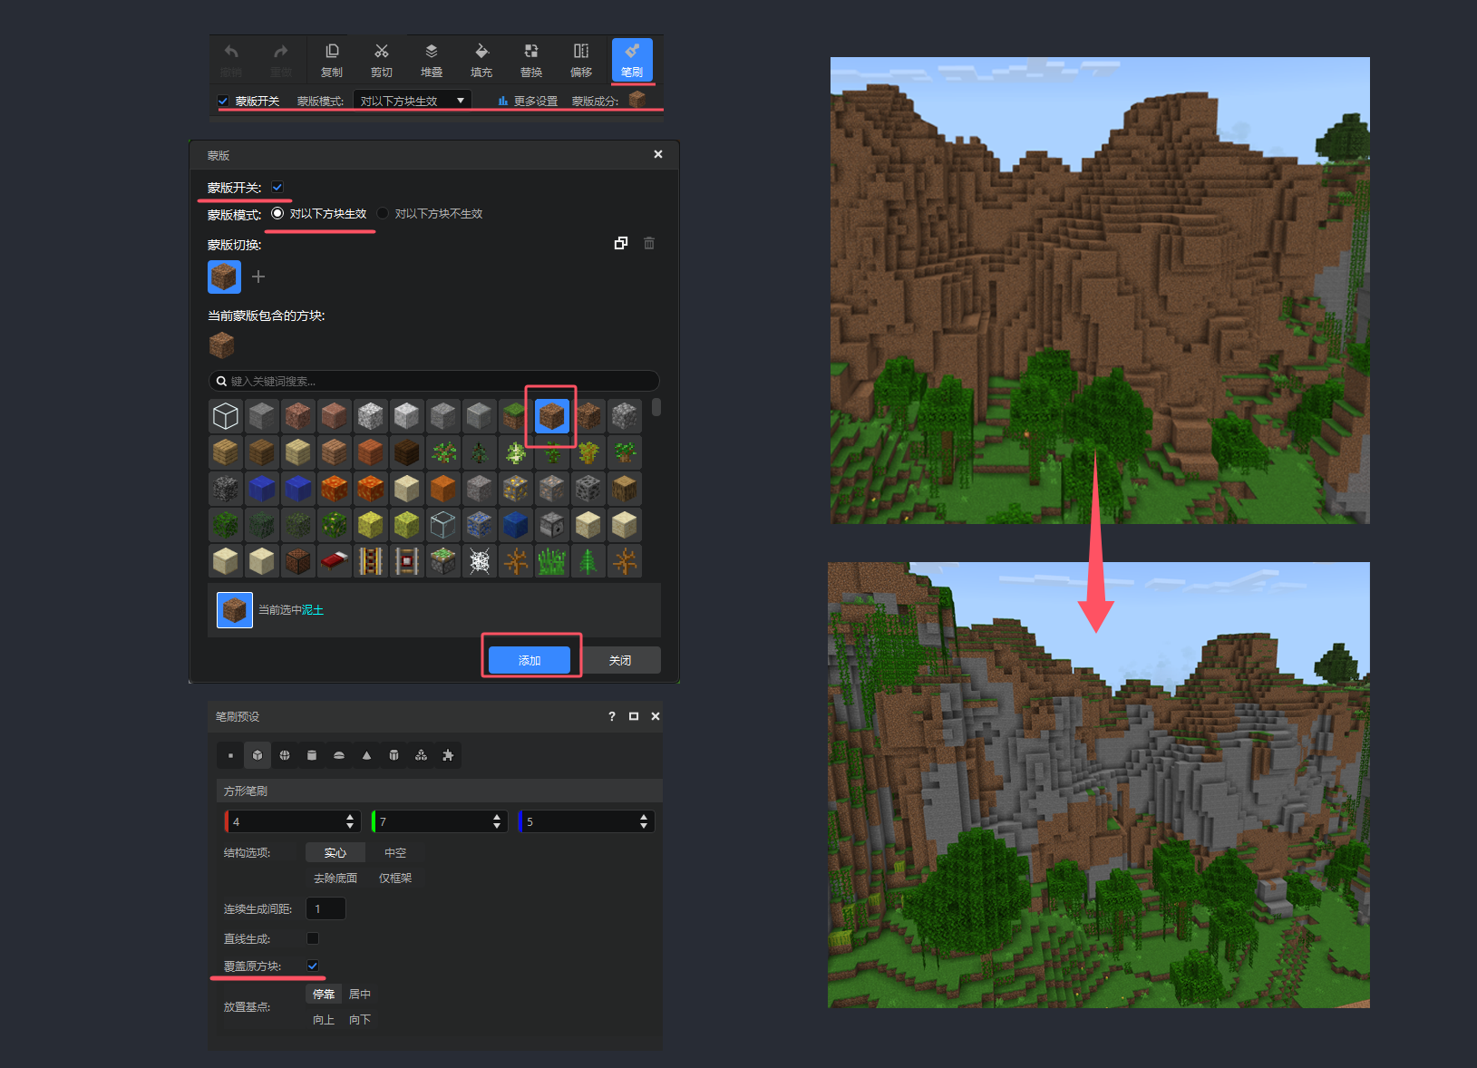
Task: Set placement anchor to 居中
Action: point(360,995)
